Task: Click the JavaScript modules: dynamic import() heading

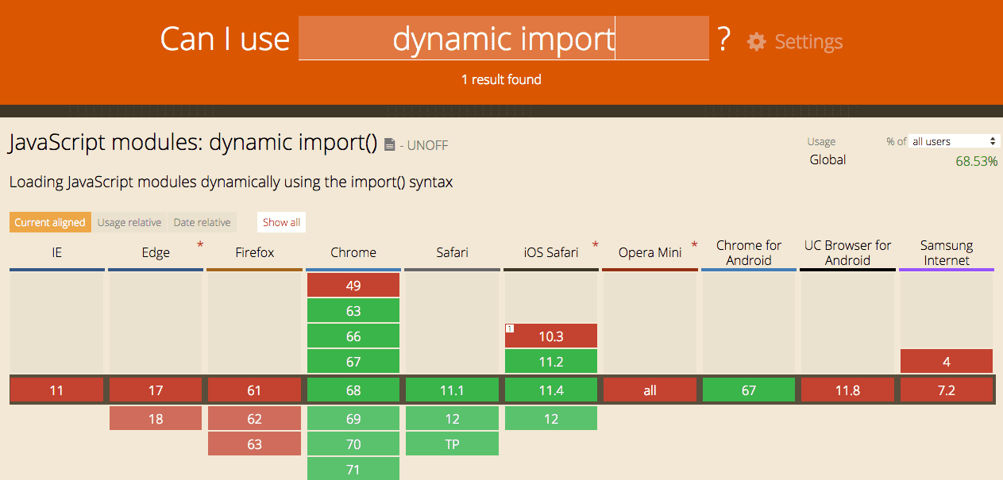Action: (191, 143)
